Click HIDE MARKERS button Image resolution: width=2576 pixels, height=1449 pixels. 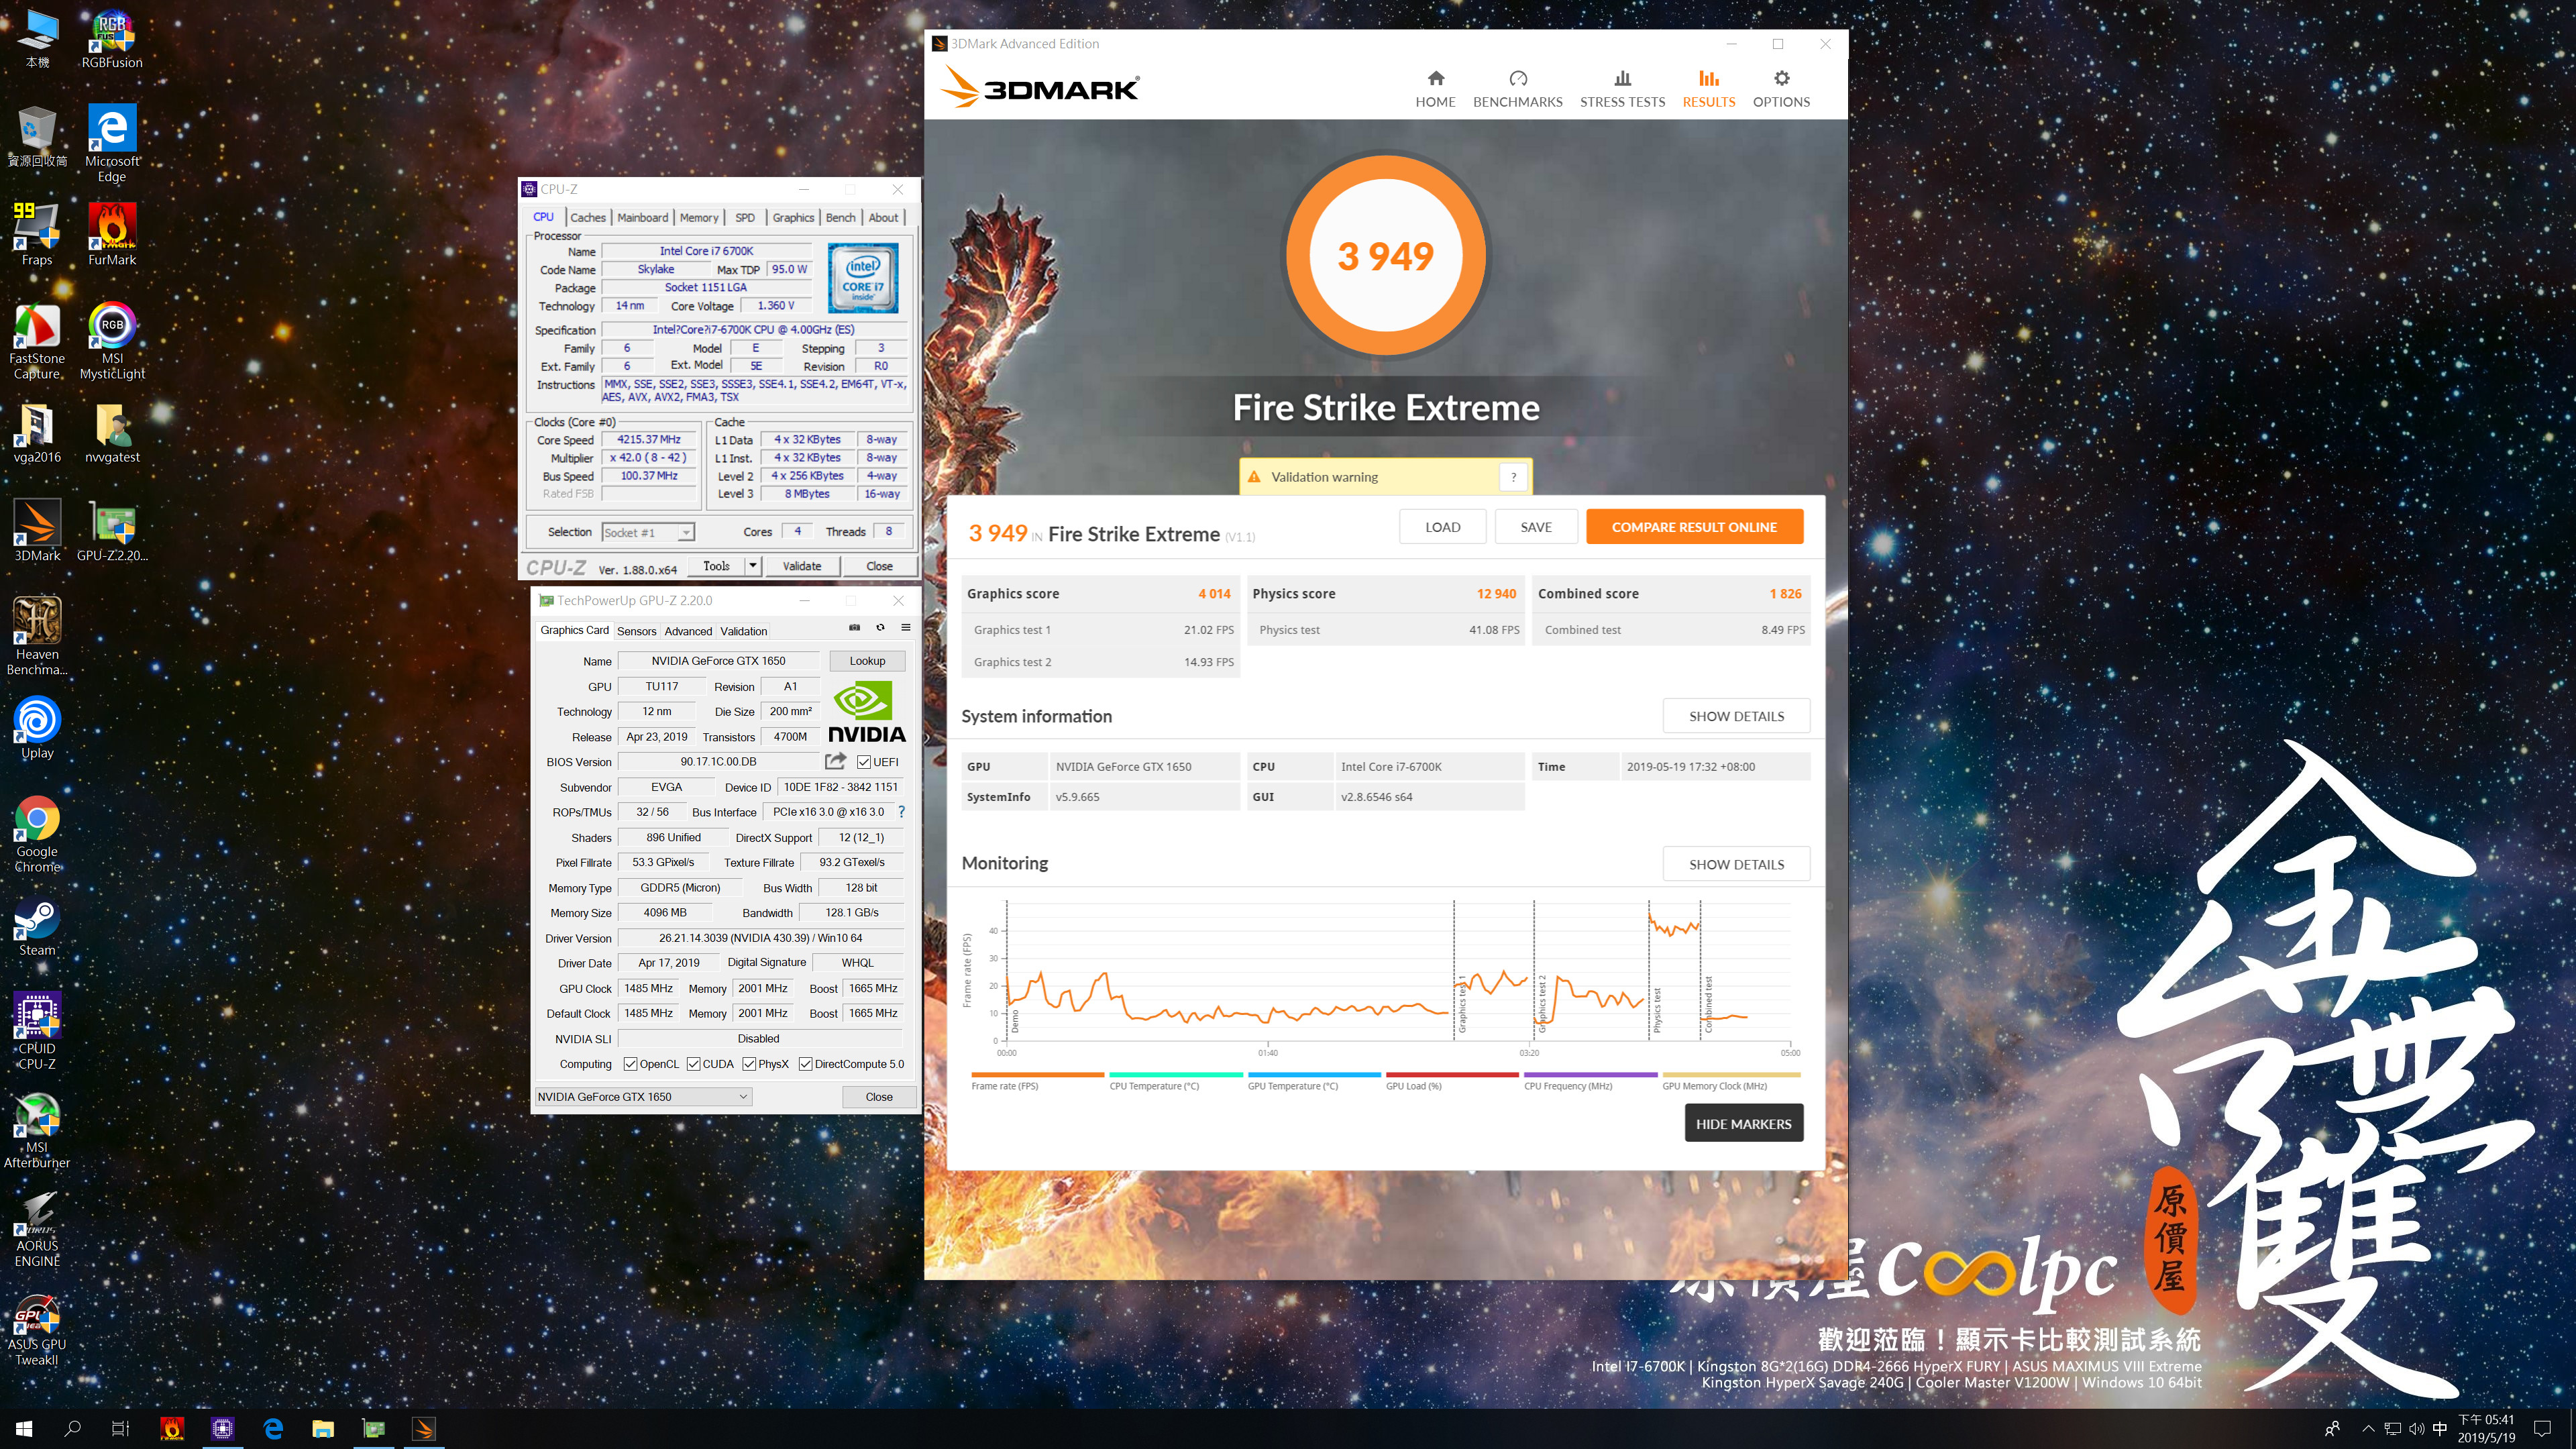1743,1124
